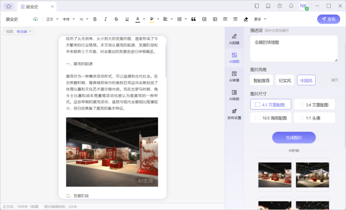This screenshot has width=346, height=210.
Task: Open the outline panel icon in title bar
Action: pos(257,6)
